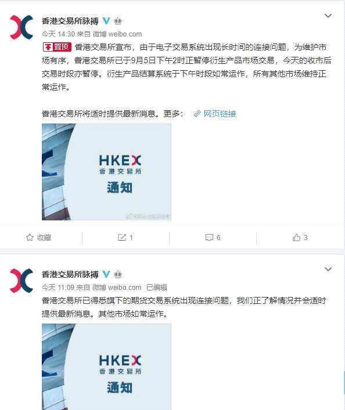Enlarge the HKEX 通知 image in the second post
The image size is (345, 410).
(106, 367)
